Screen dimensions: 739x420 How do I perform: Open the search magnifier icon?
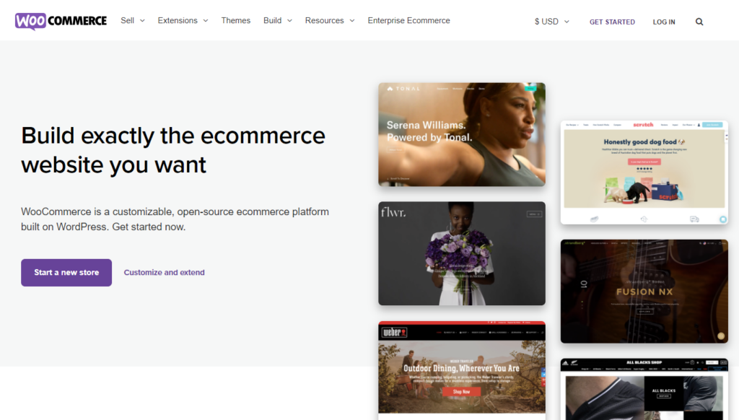pyautogui.click(x=699, y=22)
